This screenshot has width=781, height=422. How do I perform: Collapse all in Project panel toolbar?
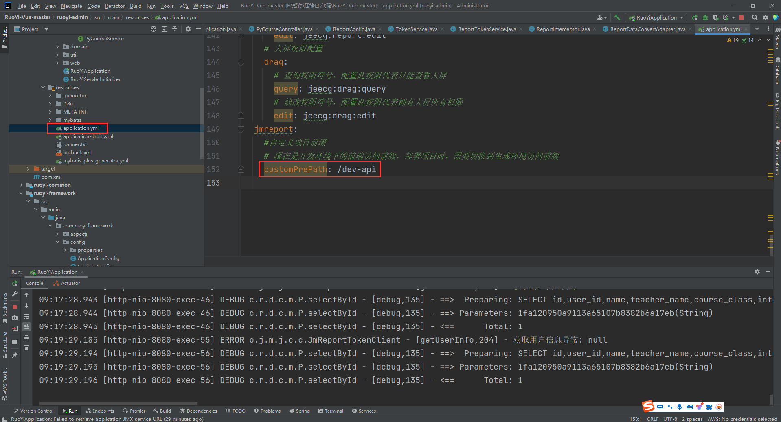175,29
